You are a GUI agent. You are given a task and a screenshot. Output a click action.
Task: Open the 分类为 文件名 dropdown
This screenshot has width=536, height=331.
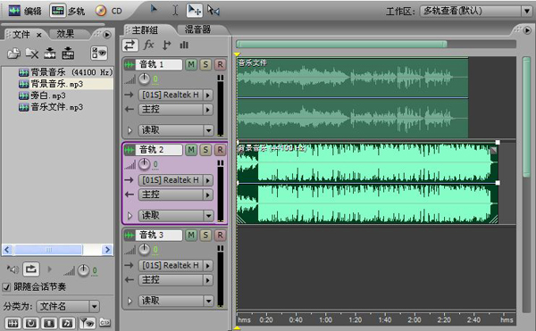[68, 306]
